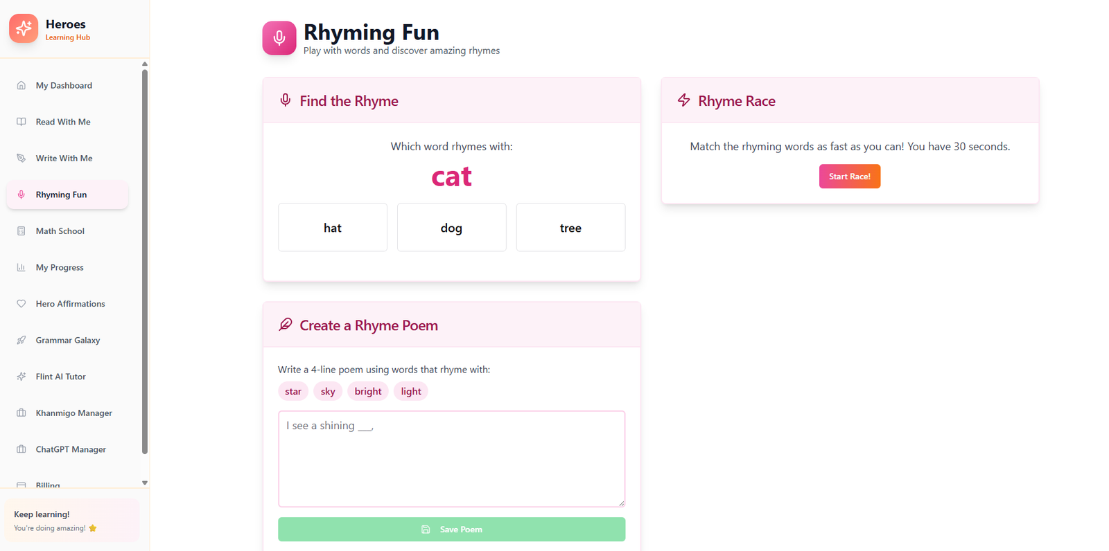This screenshot has width=1109, height=551.
Task: Choose the answer "dog"
Action: tap(451, 228)
